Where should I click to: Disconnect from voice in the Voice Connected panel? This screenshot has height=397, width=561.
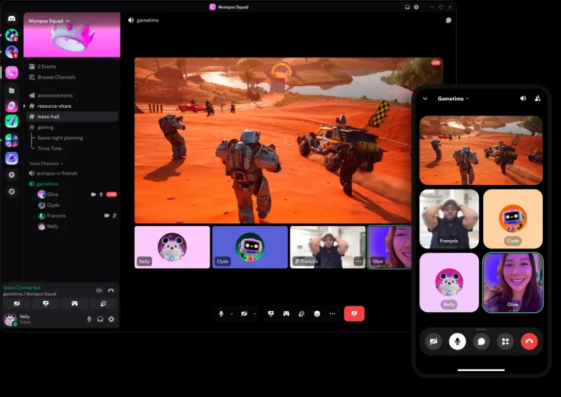pyautogui.click(x=111, y=291)
